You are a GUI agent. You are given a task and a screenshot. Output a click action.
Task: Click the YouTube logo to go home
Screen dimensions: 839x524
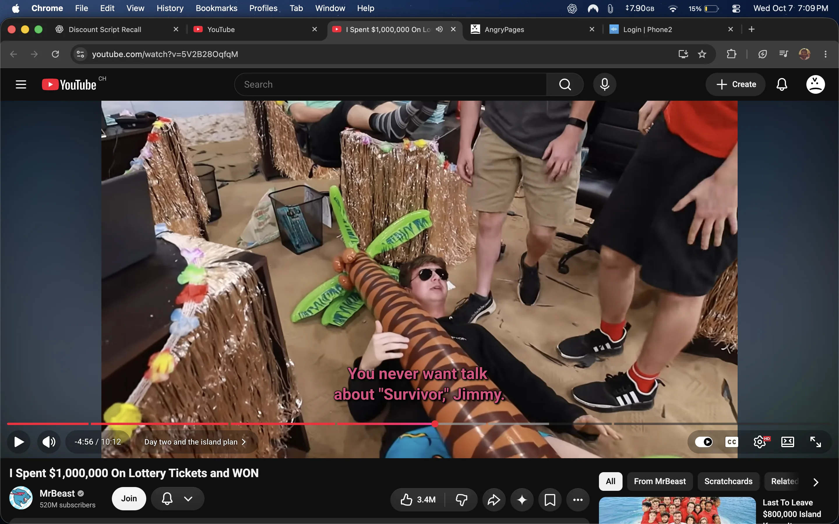pos(69,84)
